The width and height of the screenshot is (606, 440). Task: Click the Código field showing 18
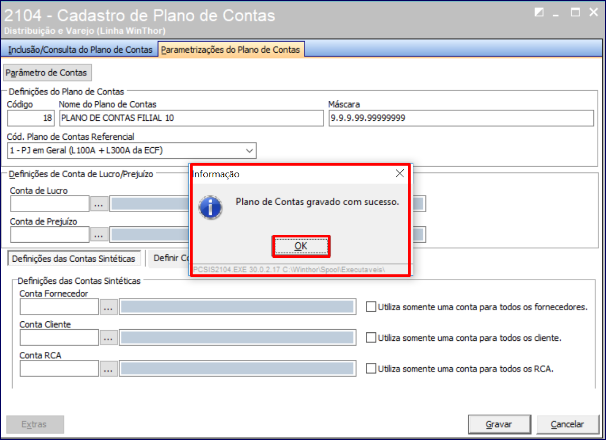click(x=31, y=118)
